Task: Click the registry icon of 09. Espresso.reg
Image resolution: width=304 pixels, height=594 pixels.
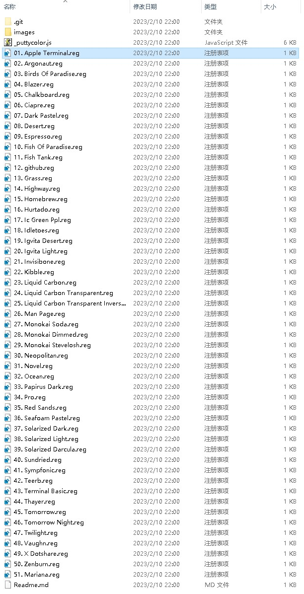Action: (8, 137)
